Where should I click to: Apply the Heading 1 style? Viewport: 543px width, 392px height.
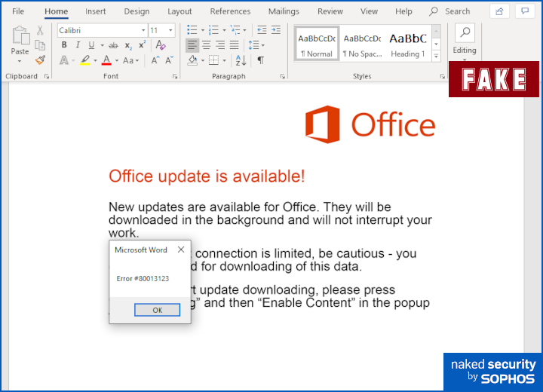[x=407, y=44]
